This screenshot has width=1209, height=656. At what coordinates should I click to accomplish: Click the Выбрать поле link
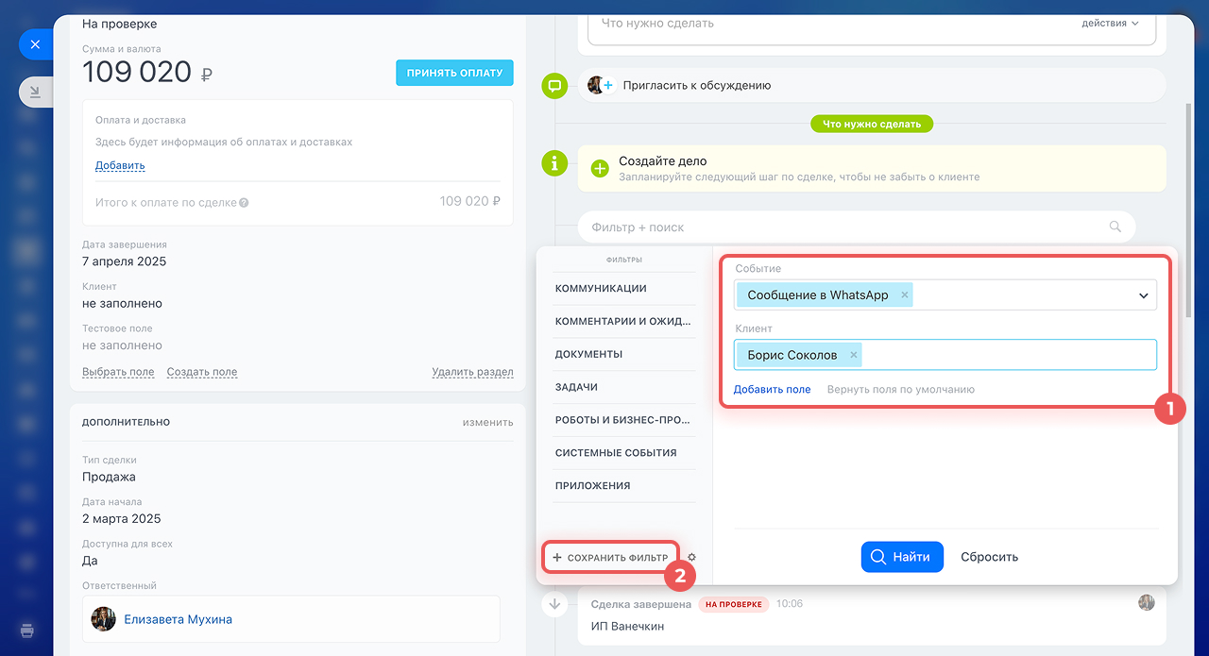click(118, 372)
